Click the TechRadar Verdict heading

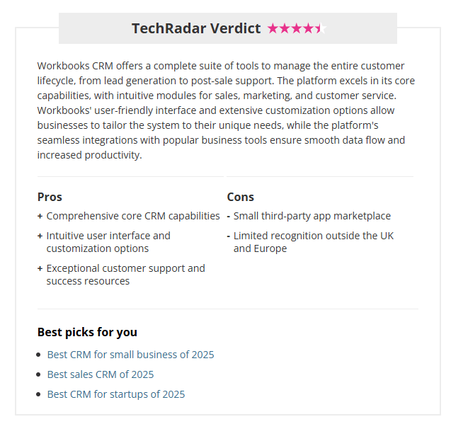coord(196,28)
